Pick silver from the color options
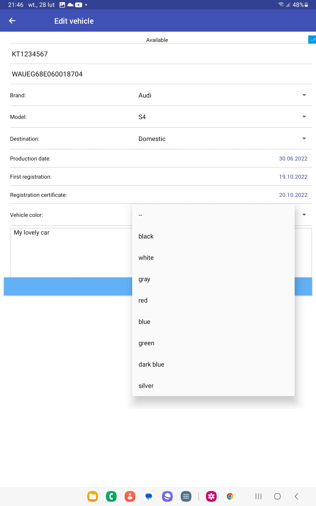The width and height of the screenshot is (316, 506). coord(146,386)
